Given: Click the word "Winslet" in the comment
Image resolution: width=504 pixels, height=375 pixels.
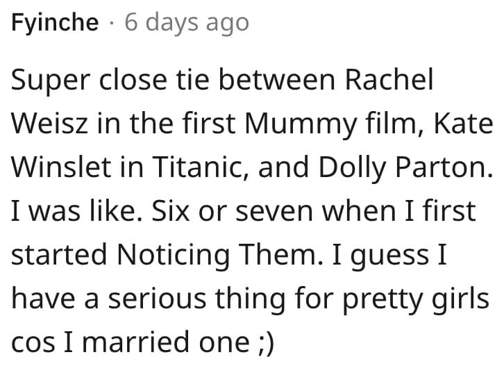Looking at the screenshot, I should [x=62, y=168].
